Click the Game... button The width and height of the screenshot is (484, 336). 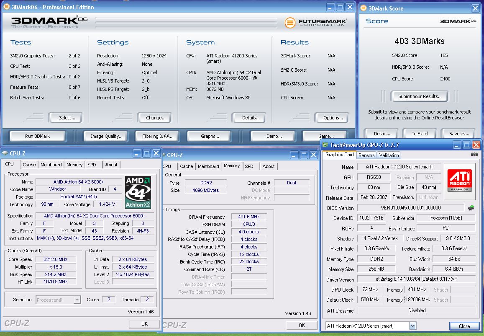[x=326, y=136]
